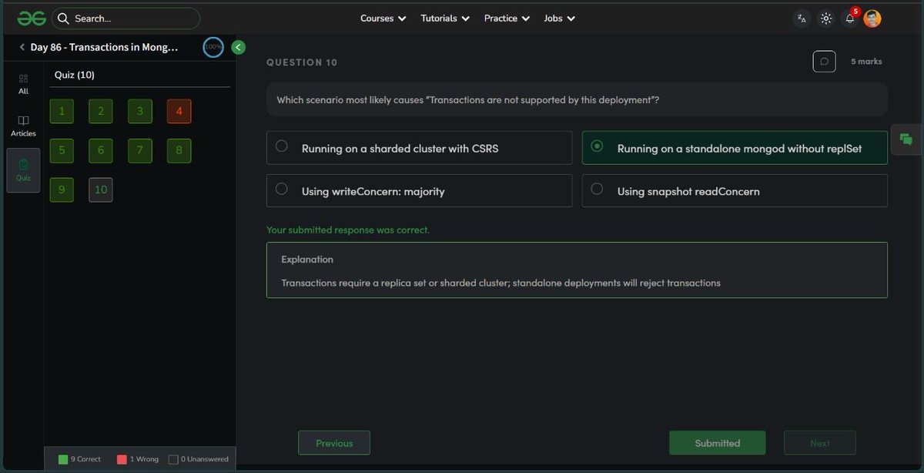
Task: Click the search magnifier icon
Action: click(63, 18)
